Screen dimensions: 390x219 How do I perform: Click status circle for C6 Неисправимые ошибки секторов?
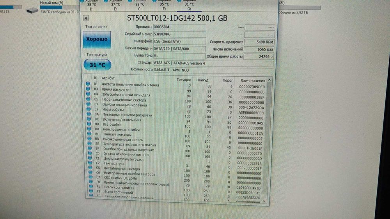click(x=90, y=172)
